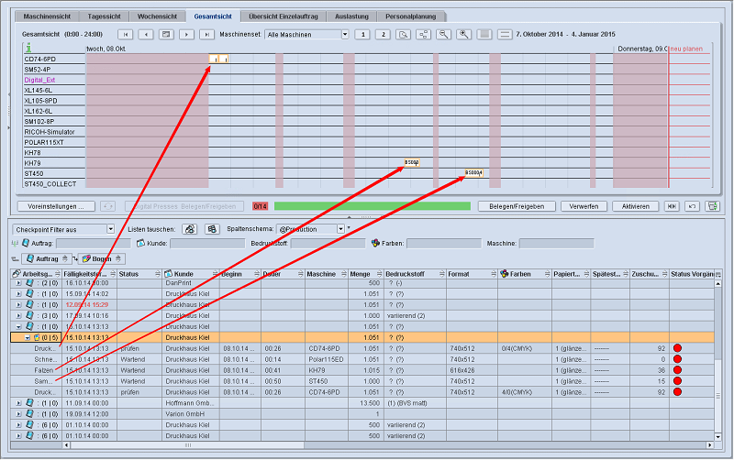Click the green info icon above the machine list
The height and width of the screenshot is (460, 734).
pyautogui.click(x=28, y=48)
